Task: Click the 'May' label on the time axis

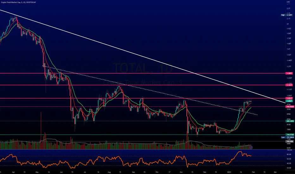Action: click(37, 172)
